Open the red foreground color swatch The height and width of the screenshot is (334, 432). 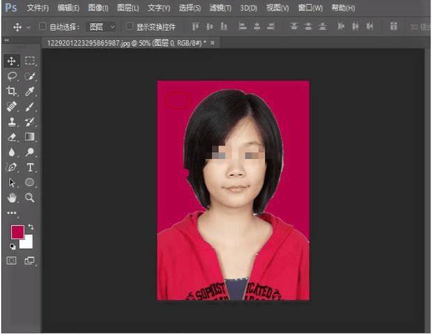[17, 232]
